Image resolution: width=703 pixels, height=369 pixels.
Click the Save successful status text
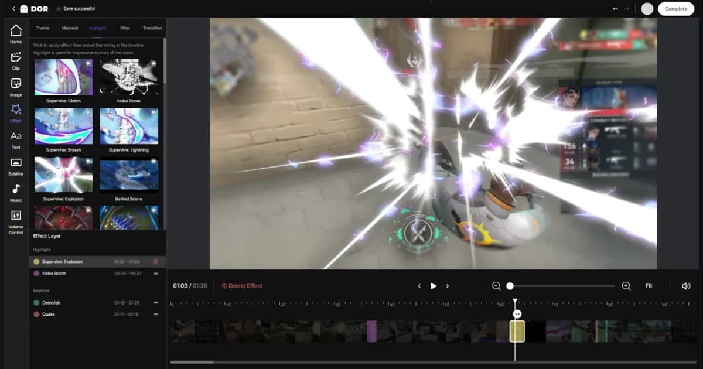pyautogui.click(x=79, y=9)
